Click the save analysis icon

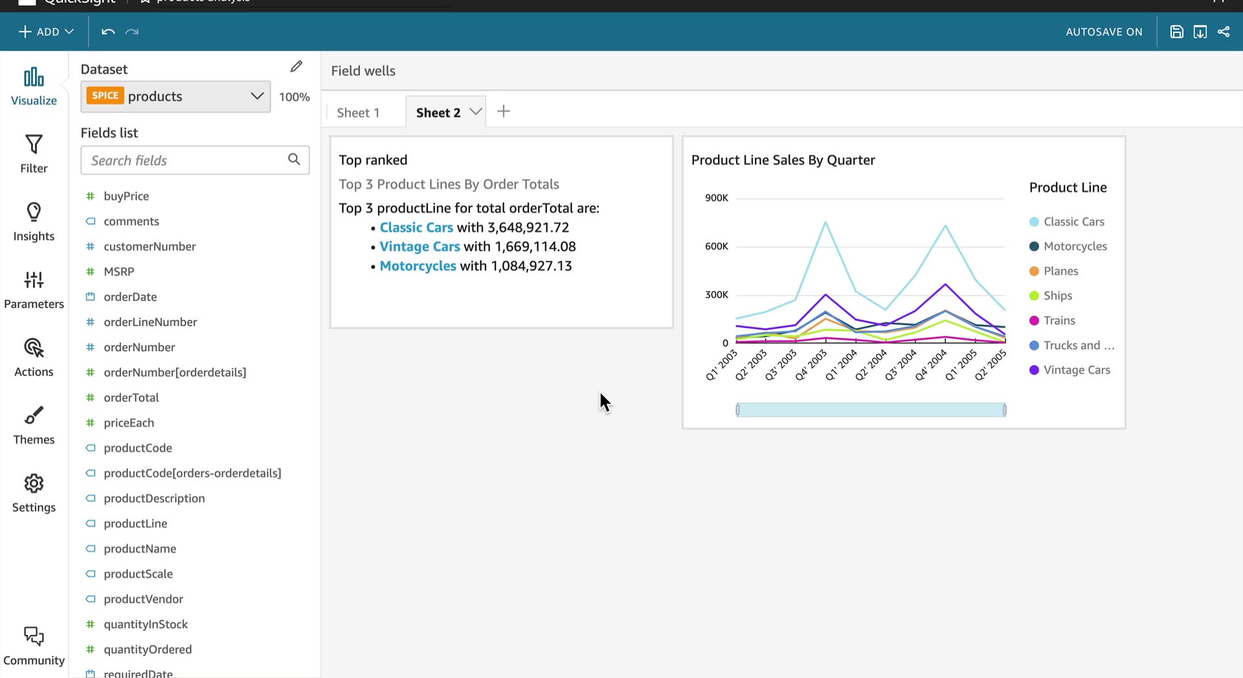tap(1176, 32)
